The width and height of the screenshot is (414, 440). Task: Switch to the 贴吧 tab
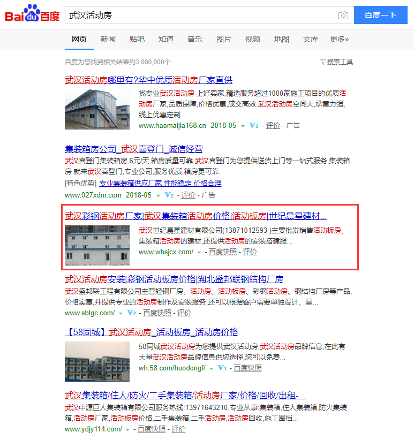[137, 39]
